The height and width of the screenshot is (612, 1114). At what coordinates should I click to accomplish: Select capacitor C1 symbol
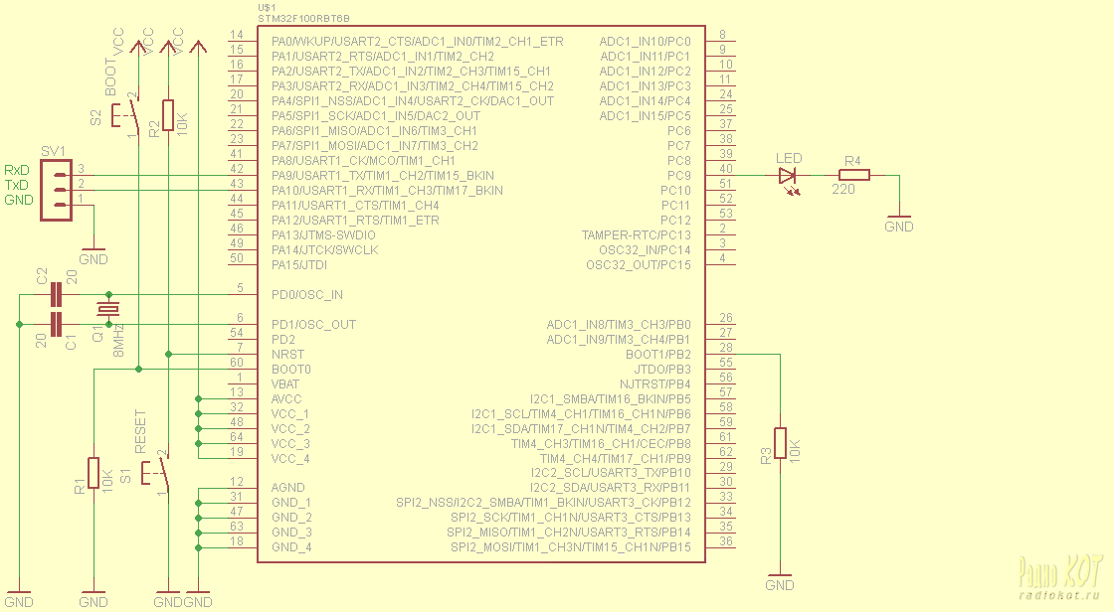click(56, 324)
